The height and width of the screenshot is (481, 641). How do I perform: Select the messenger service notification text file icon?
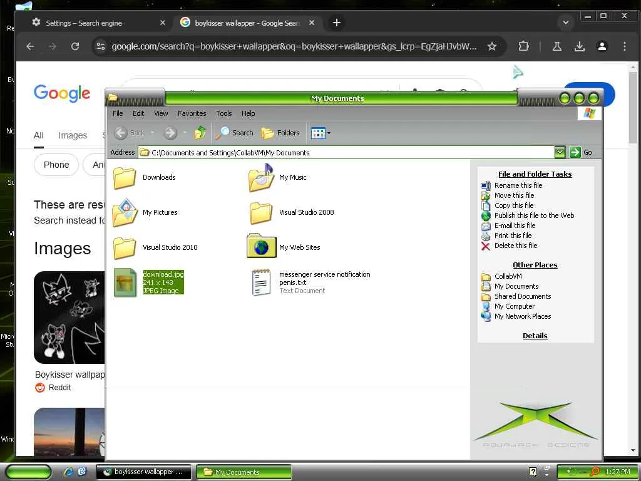tap(261, 282)
